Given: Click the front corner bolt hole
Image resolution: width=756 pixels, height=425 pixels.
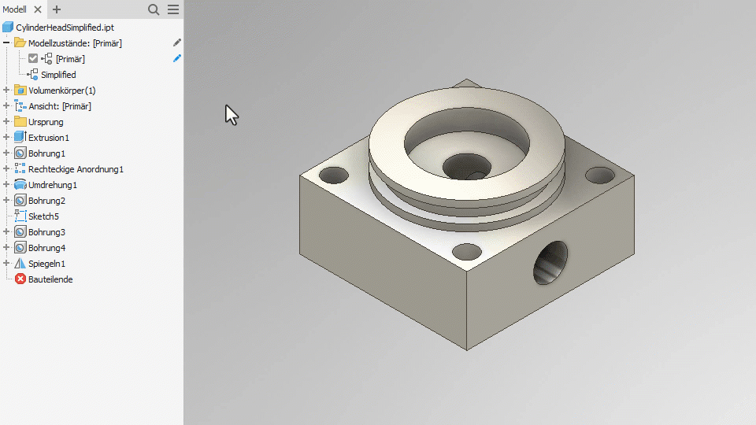Looking at the screenshot, I should click(x=467, y=252).
